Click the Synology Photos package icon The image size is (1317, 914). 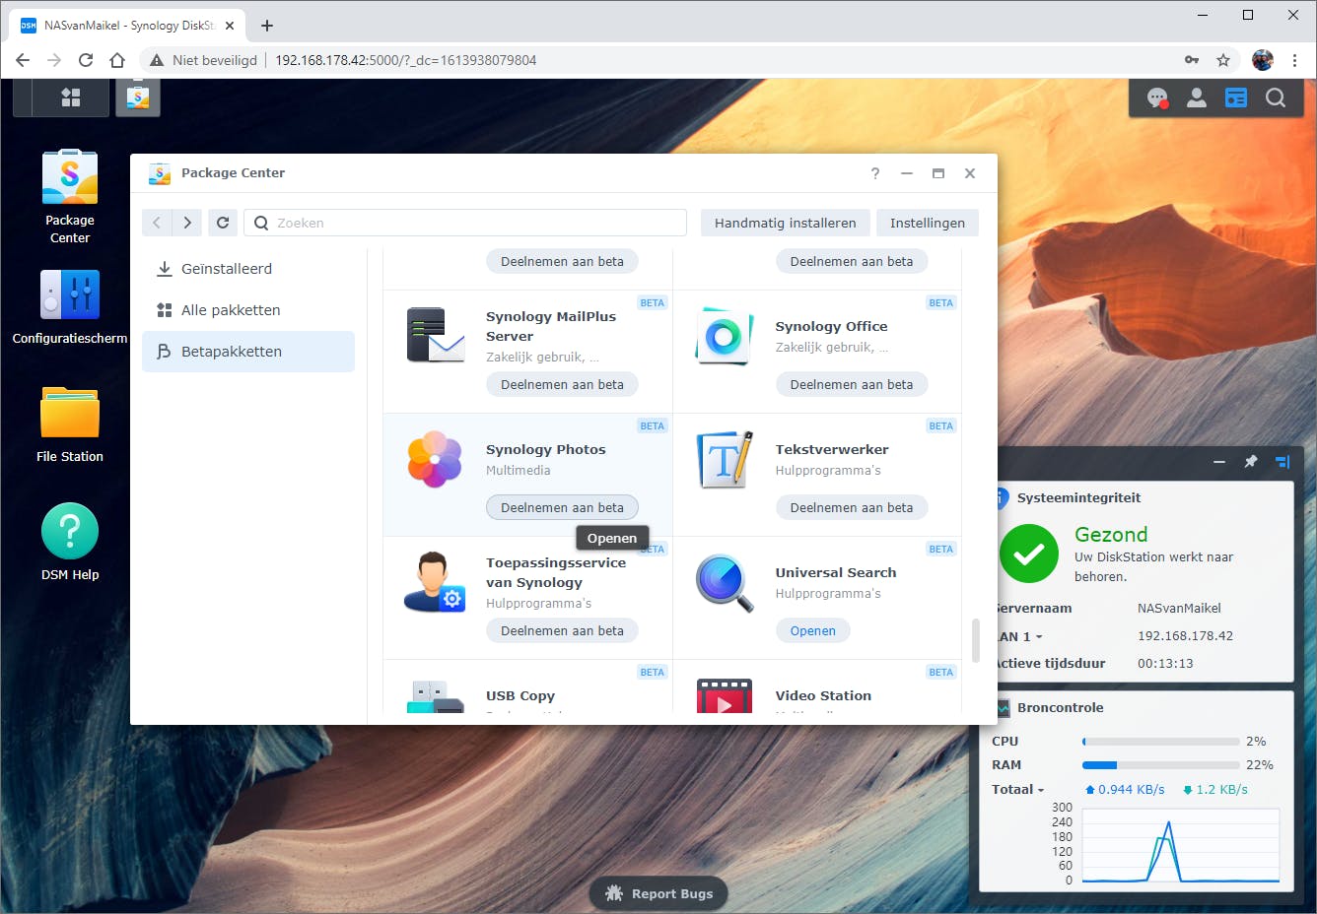pos(435,459)
